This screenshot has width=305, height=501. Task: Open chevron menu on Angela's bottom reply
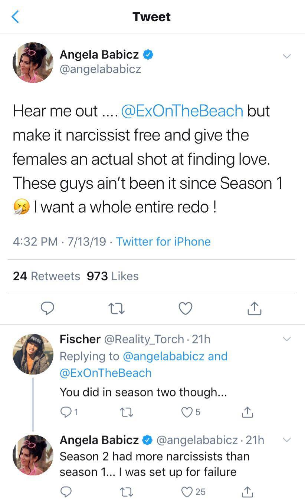pos(286,440)
